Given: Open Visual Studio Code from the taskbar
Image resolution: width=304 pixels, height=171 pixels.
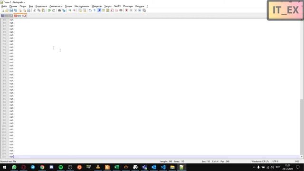Looking at the screenshot, I should 163,167.
